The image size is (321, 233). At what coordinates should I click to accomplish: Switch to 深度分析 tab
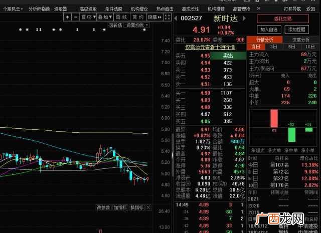pos(301,40)
